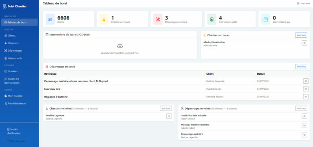Screen dimensions: 313x147
Task: Click the calendar Interventions auj. icon
Action: 265,19
